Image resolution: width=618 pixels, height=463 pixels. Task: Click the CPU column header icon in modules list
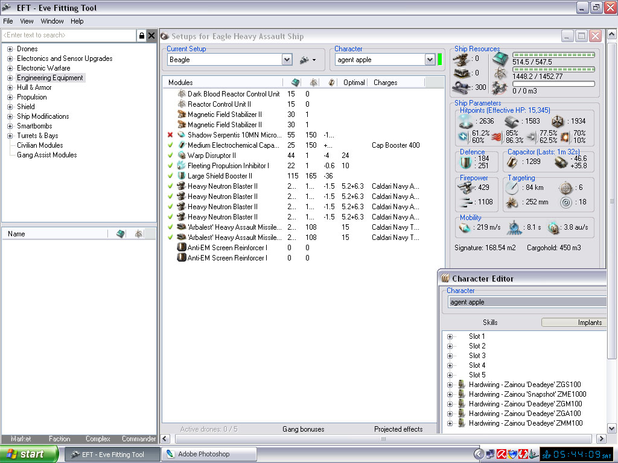[295, 83]
